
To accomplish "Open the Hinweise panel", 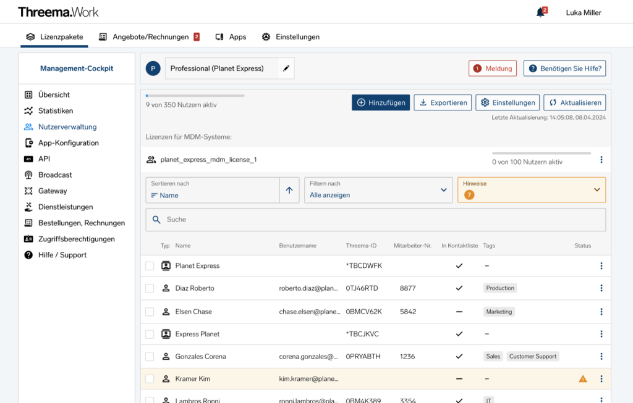I will coord(531,190).
